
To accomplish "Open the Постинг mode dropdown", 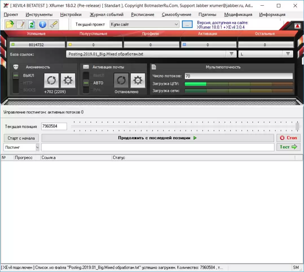I will [37, 147].
